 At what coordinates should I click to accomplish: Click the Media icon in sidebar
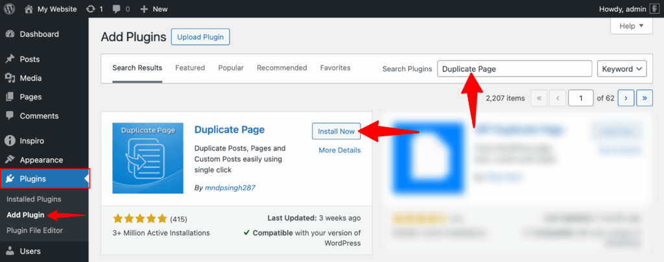[x=10, y=78]
